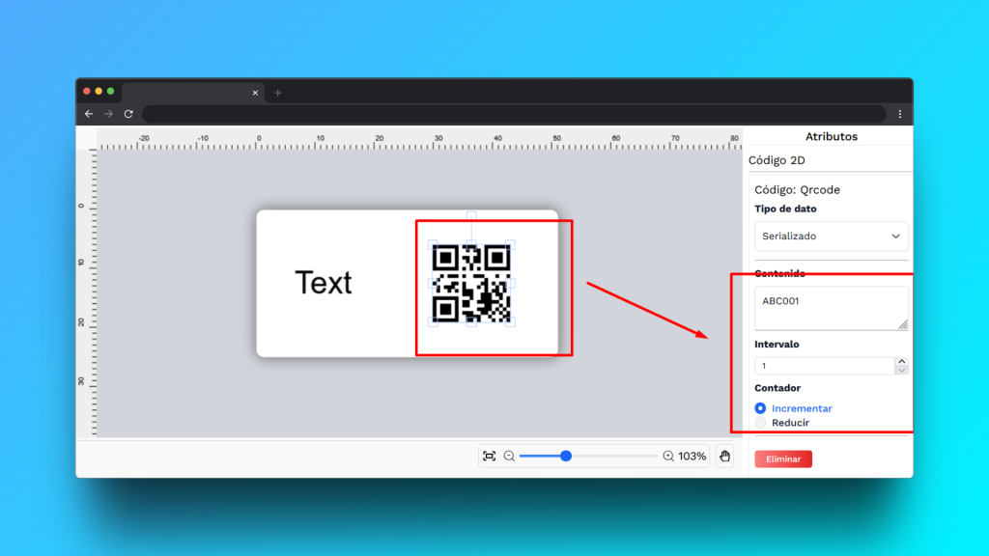Increase Intervalo with up stepper arrow
The height and width of the screenshot is (556, 989).
901,362
